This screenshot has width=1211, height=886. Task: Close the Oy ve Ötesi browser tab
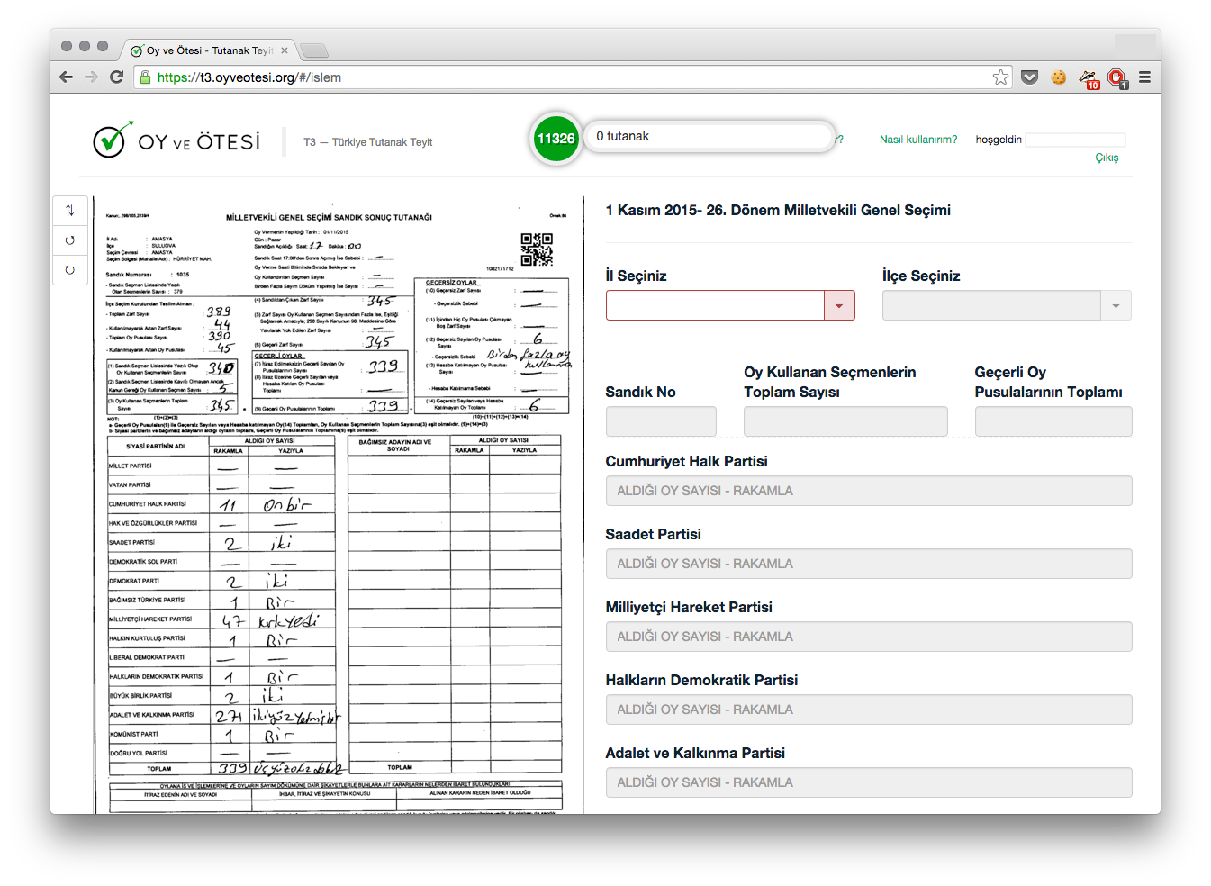tap(285, 50)
